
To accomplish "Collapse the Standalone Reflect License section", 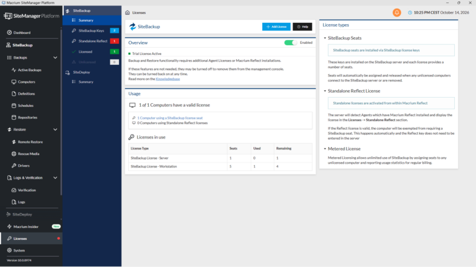I will pos(325,91).
